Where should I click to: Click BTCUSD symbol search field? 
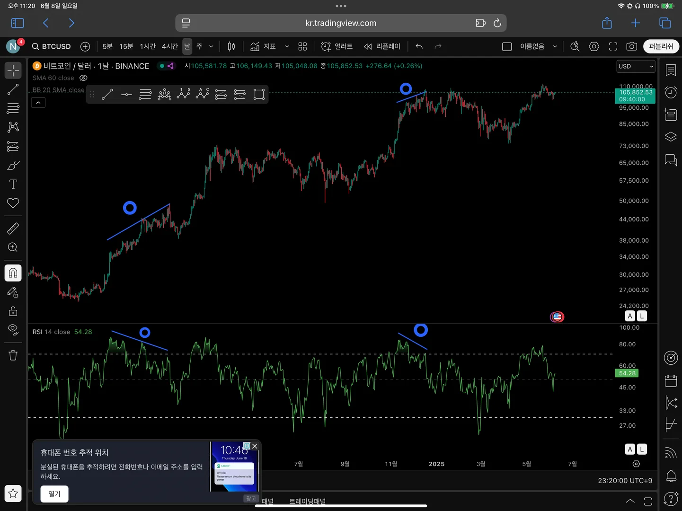pyautogui.click(x=52, y=46)
